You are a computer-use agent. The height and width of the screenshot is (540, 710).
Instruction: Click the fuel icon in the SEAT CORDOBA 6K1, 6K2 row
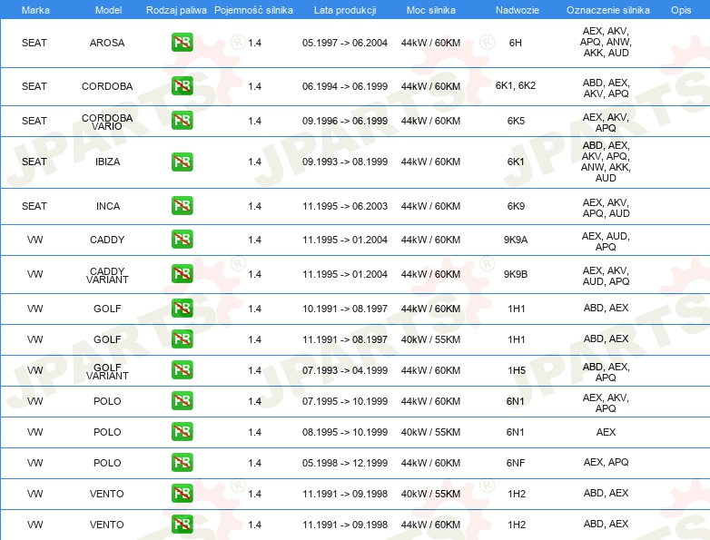(x=182, y=86)
